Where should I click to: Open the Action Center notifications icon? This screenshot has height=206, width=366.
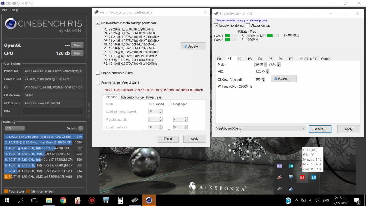pyautogui.click(x=357, y=201)
